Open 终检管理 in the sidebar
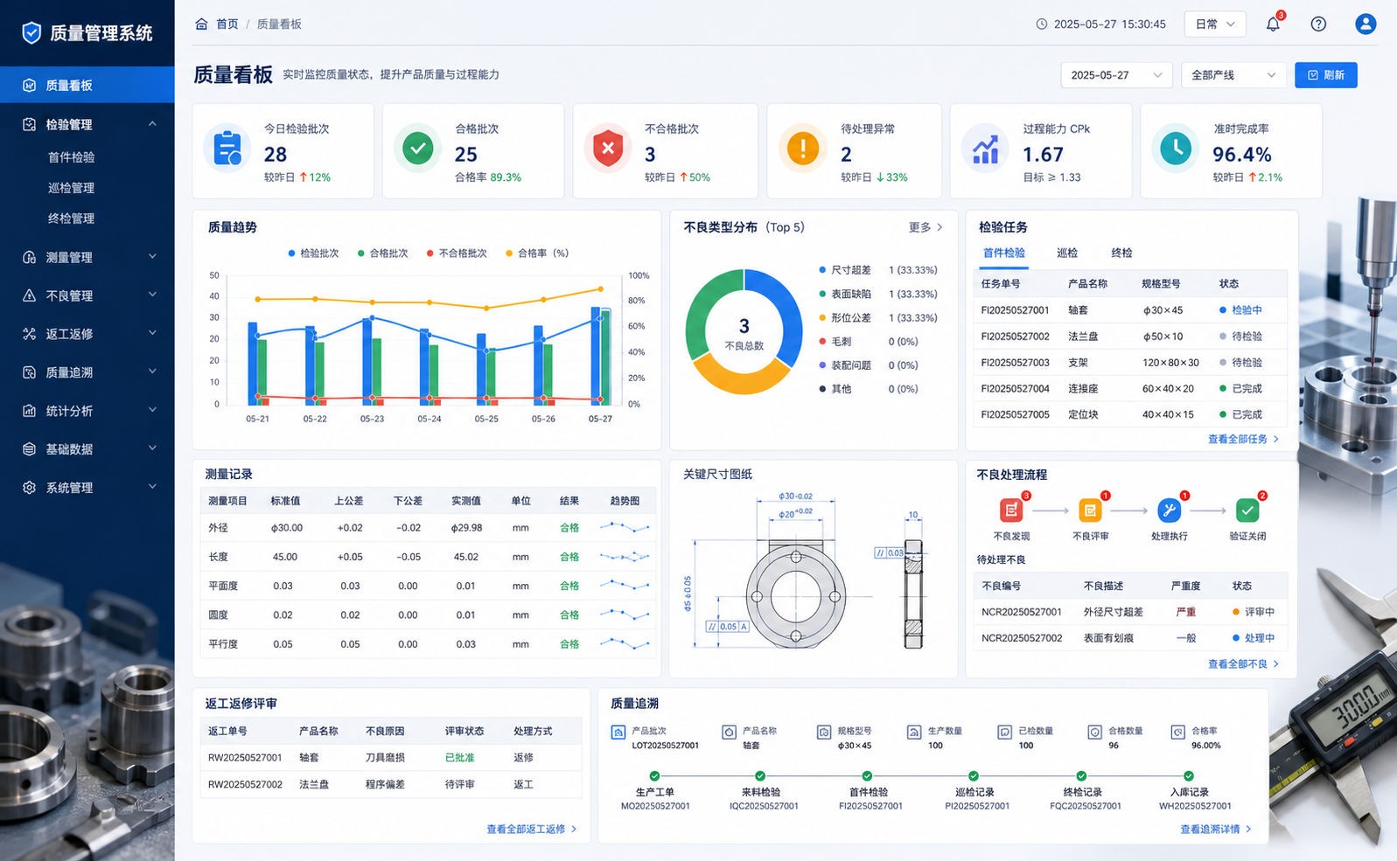The height and width of the screenshot is (861, 1397). (x=72, y=219)
